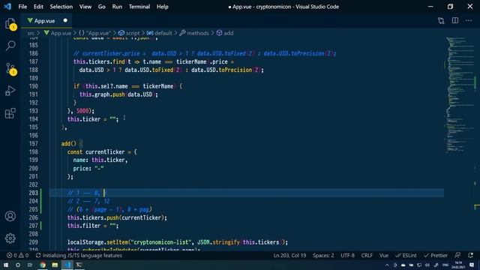Open the Go menu
Image resolution: width=480 pixels, height=270 pixels.
(102, 7)
